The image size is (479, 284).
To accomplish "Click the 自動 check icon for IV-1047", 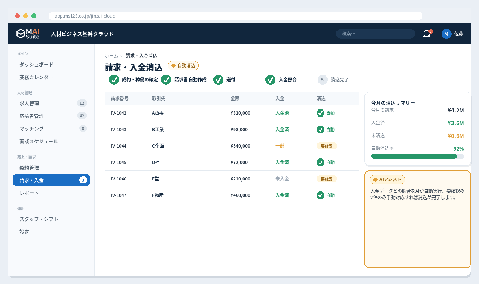I will click(320, 195).
